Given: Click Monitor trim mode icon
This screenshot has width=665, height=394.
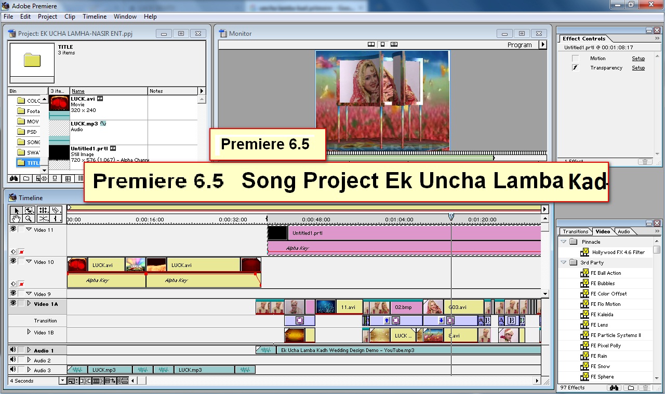Looking at the screenshot, I should [394, 45].
